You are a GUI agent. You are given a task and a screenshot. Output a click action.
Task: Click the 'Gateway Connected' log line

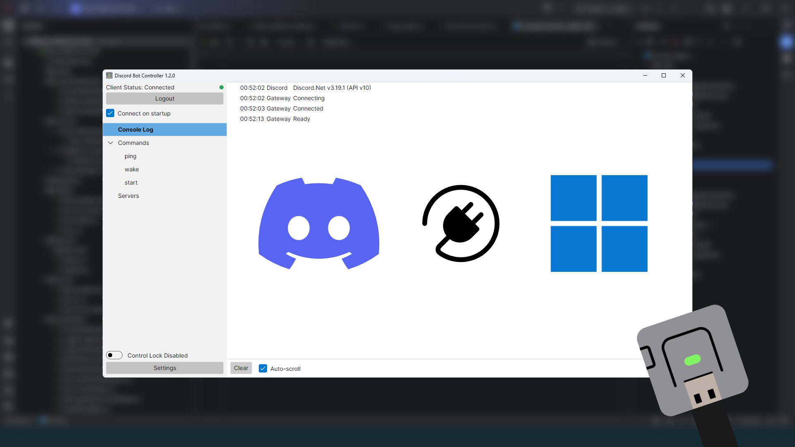pos(282,108)
